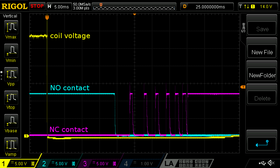Click the RIGOL logo

click(14, 6)
